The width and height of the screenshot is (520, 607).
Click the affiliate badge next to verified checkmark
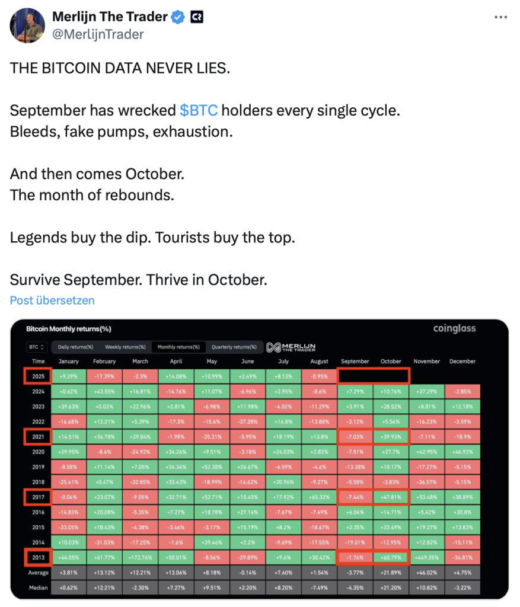click(x=197, y=17)
